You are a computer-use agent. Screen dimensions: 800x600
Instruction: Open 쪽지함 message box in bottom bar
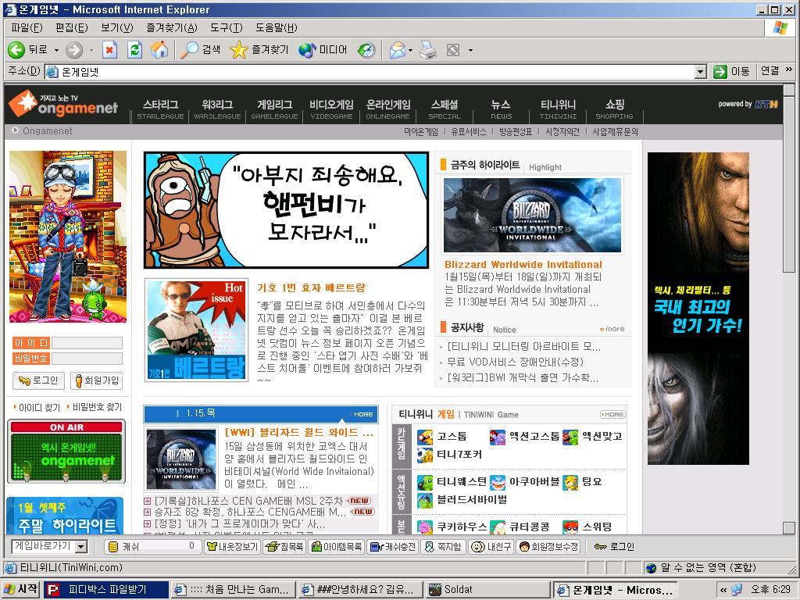click(443, 547)
